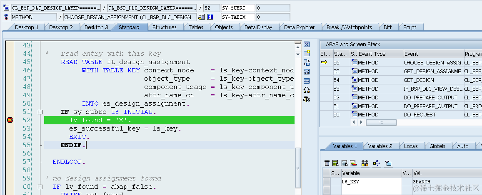Viewport: 482px width, 195px height.
Task: Click the funnel layout icon in Variables toolbar
Action: click(x=388, y=163)
